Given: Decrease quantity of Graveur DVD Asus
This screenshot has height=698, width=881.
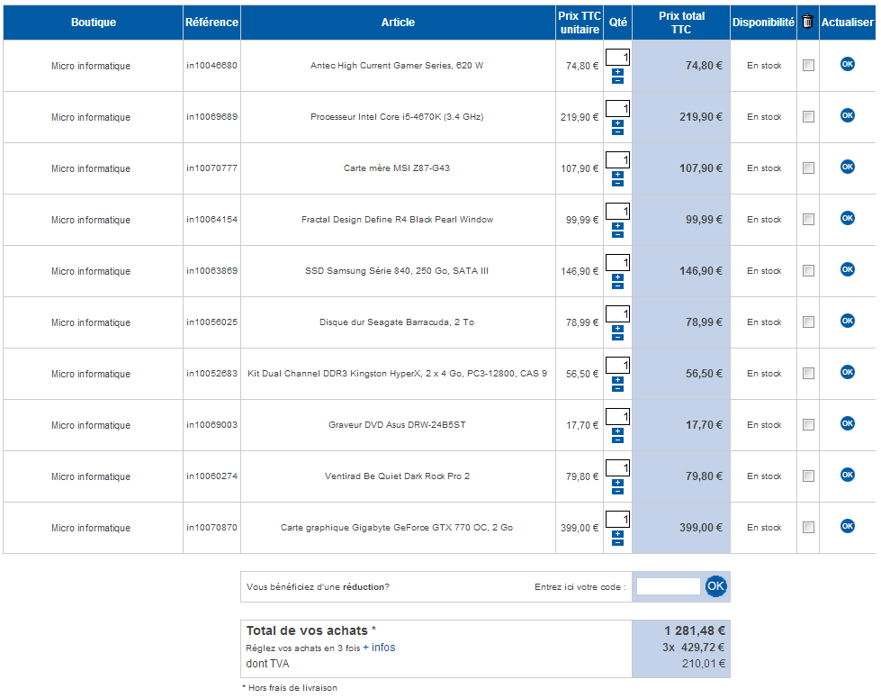Looking at the screenshot, I should coord(617,440).
